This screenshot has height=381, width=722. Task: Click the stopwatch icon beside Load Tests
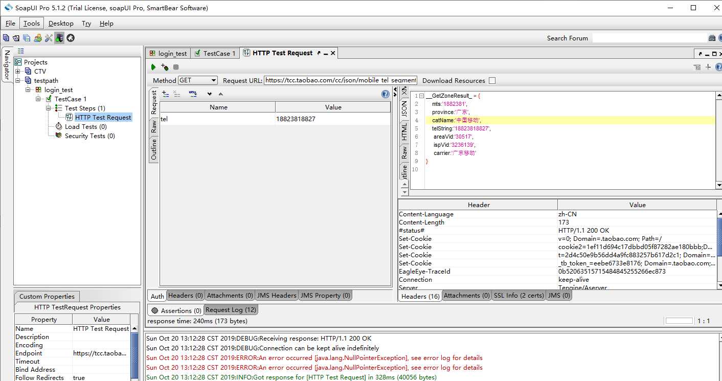coord(59,126)
